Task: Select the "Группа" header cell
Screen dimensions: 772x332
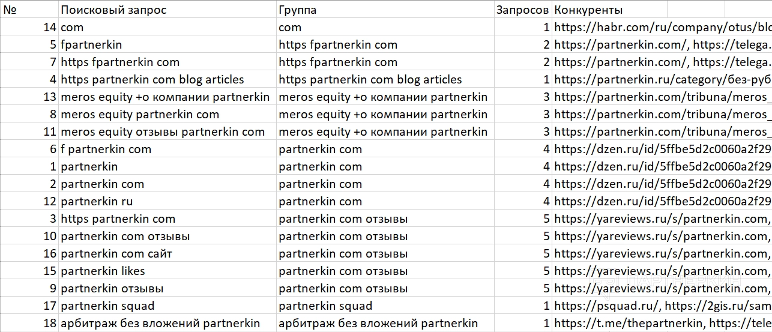Action: [x=297, y=10]
